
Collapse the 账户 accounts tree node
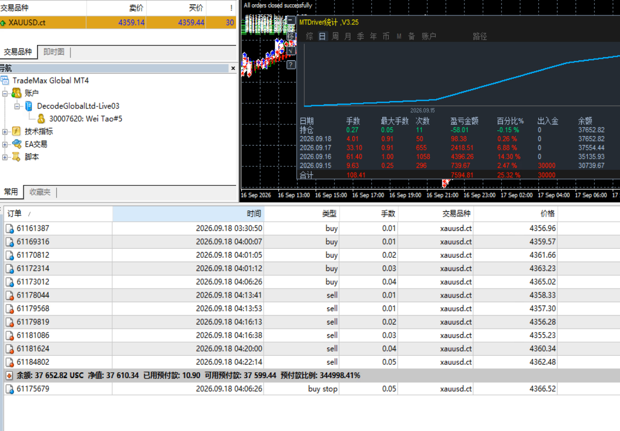(x=5, y=93)
